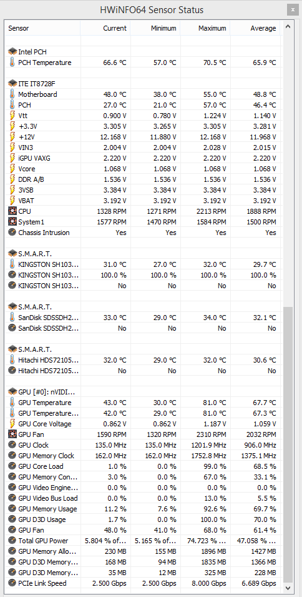
Task: Click the PCIe Link Speed gauge icon
Action: (12, 583)
